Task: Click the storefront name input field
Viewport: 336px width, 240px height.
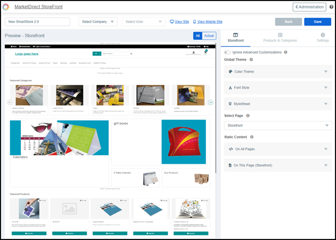Action: pos(38,21)
